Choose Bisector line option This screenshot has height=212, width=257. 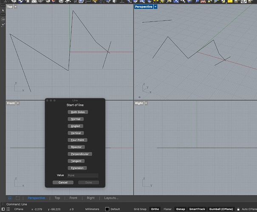click(76, 147)
